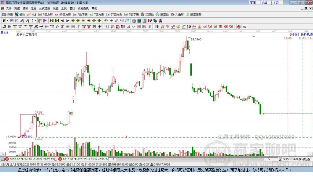Image resolution: width=313 pixels, height=176 pixels.
Task: Open the 工具 menu
Action: pos(64,8)
